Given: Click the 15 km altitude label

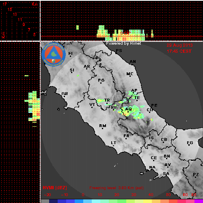Looking at the screenshot, I should pos(10,9).
